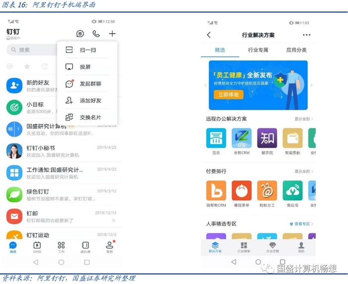The width and height of the screenshot is (348, 284).
Task: Open the group chat bubble icon in header
Action: coord(80,34)
